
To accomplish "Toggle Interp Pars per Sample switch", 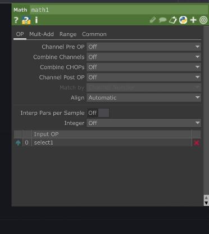I will [x=98, y=113].
